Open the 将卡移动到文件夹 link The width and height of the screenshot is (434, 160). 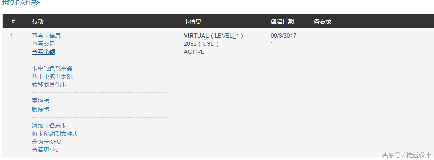(55, 134)
